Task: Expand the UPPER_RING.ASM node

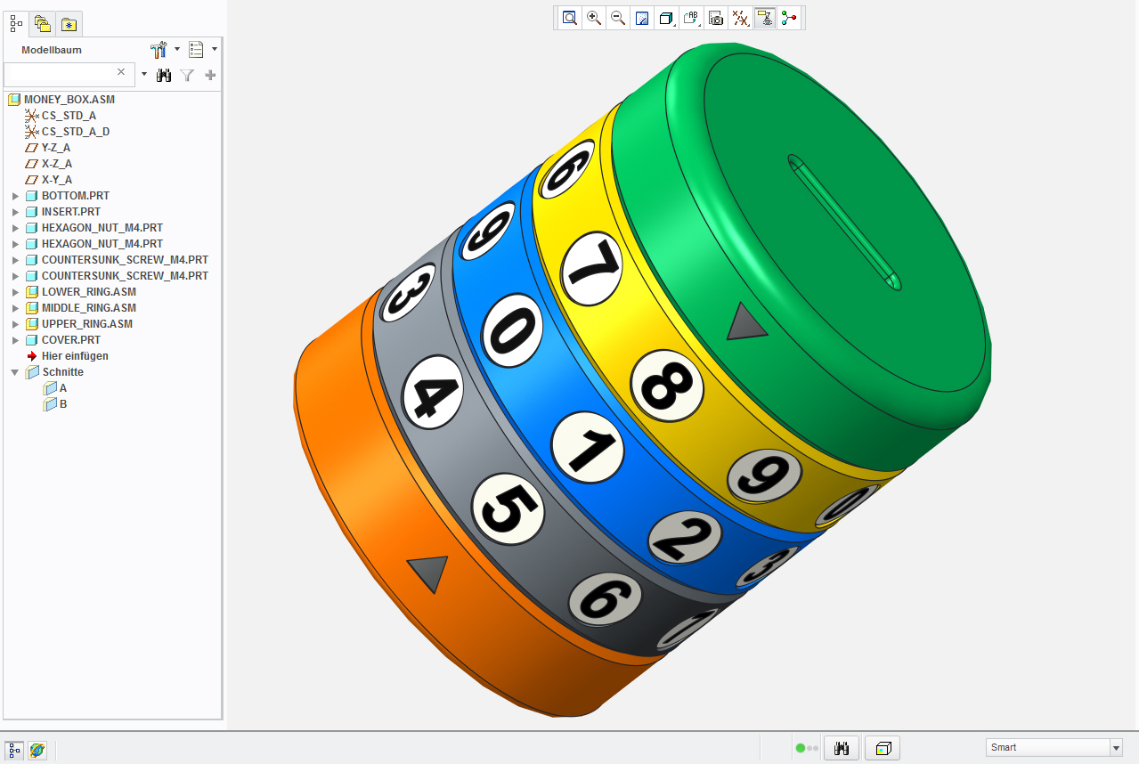Action: [15, 324]
